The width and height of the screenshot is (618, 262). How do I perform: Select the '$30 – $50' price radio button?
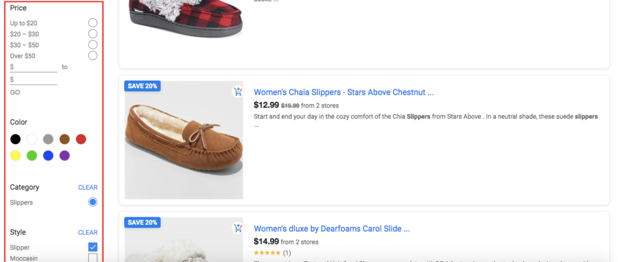[92, 45]
